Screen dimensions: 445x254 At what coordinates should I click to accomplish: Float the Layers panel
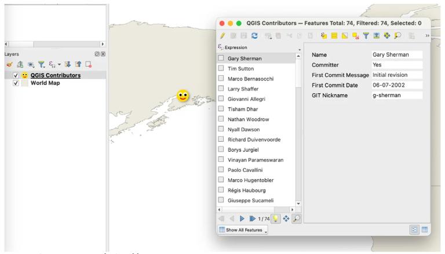coord(97,54)
